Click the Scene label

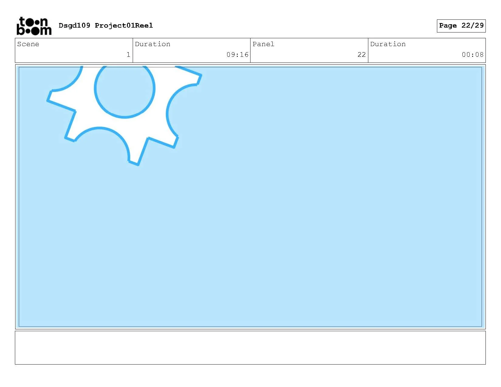28,44
